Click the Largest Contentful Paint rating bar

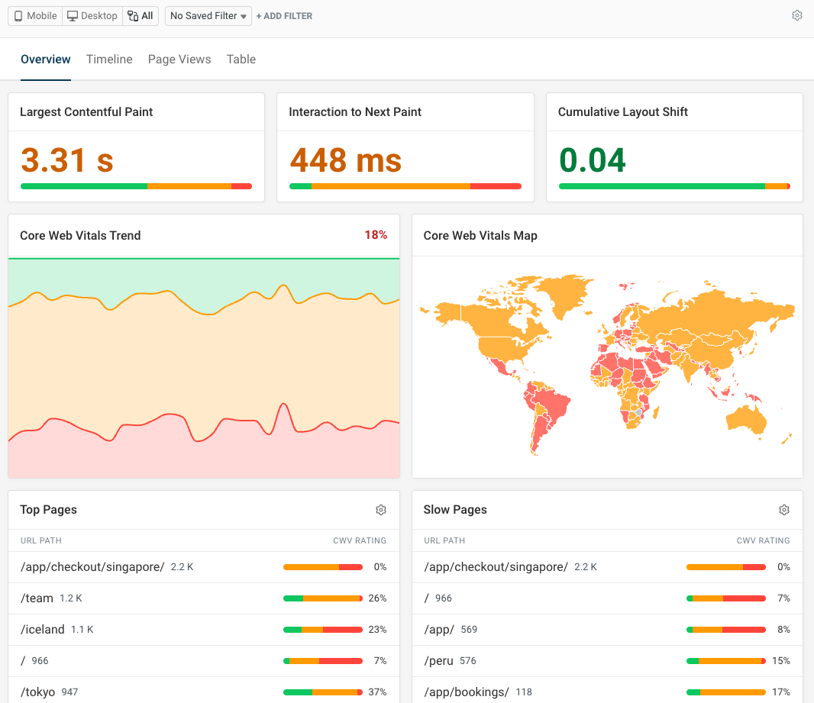coord(136,185)
